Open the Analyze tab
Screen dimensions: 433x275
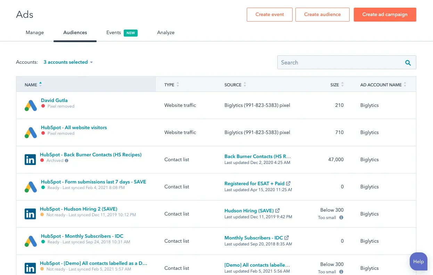click(166, 32)
